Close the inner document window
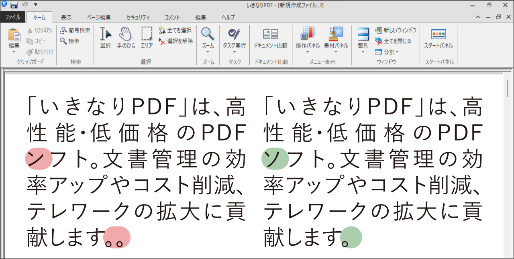This screenshot has width=514, height=259. [508, 17]
